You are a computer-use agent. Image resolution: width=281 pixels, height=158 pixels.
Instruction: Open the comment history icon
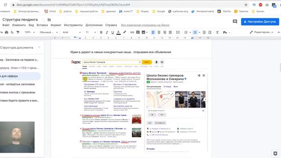235,22
